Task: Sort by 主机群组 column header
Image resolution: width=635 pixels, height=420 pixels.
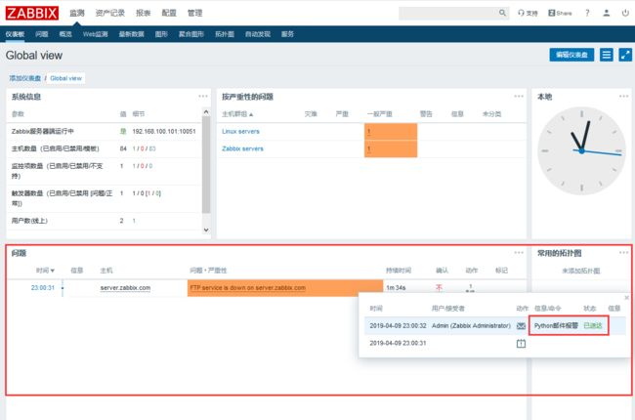Action: (x=237, y=114)
